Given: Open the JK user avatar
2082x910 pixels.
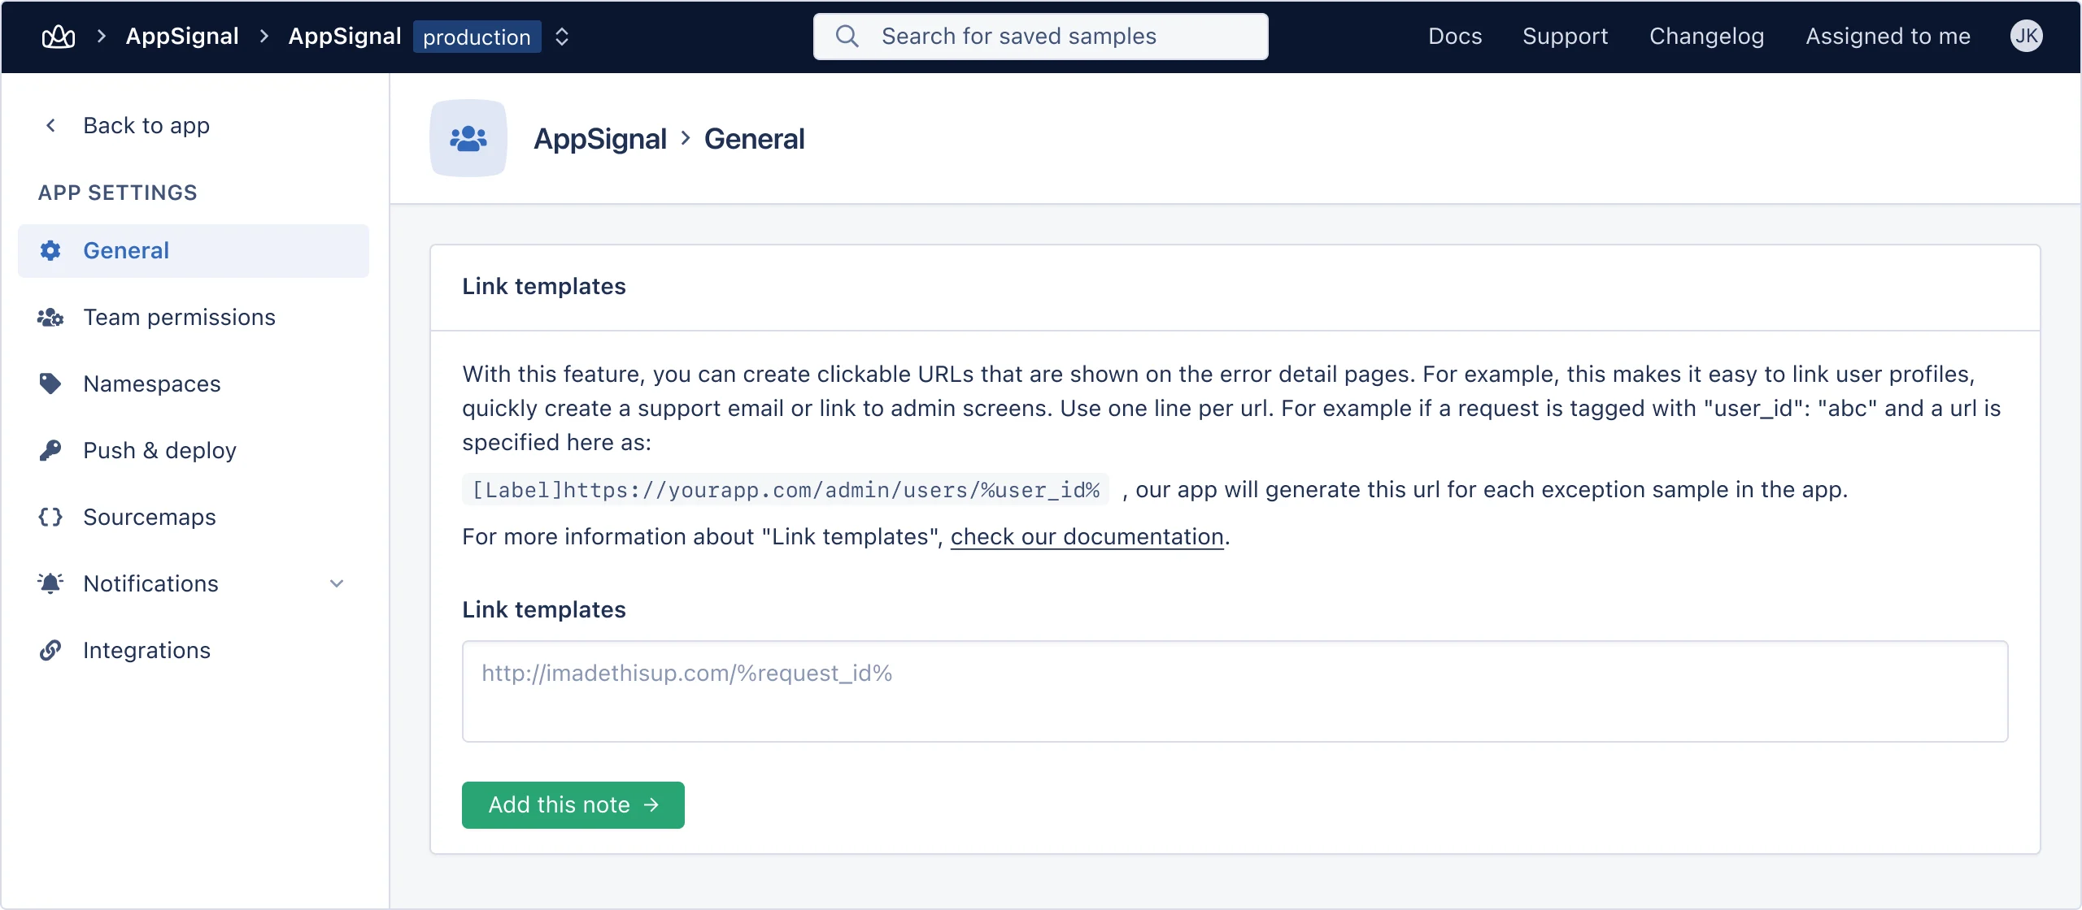Looking at the screenshot, I should [x=2026, y=37].
